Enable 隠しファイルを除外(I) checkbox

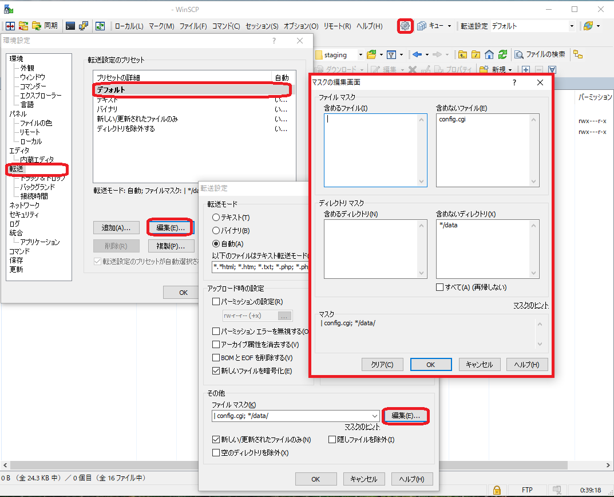pyautogui.click(x=332, y=439)
